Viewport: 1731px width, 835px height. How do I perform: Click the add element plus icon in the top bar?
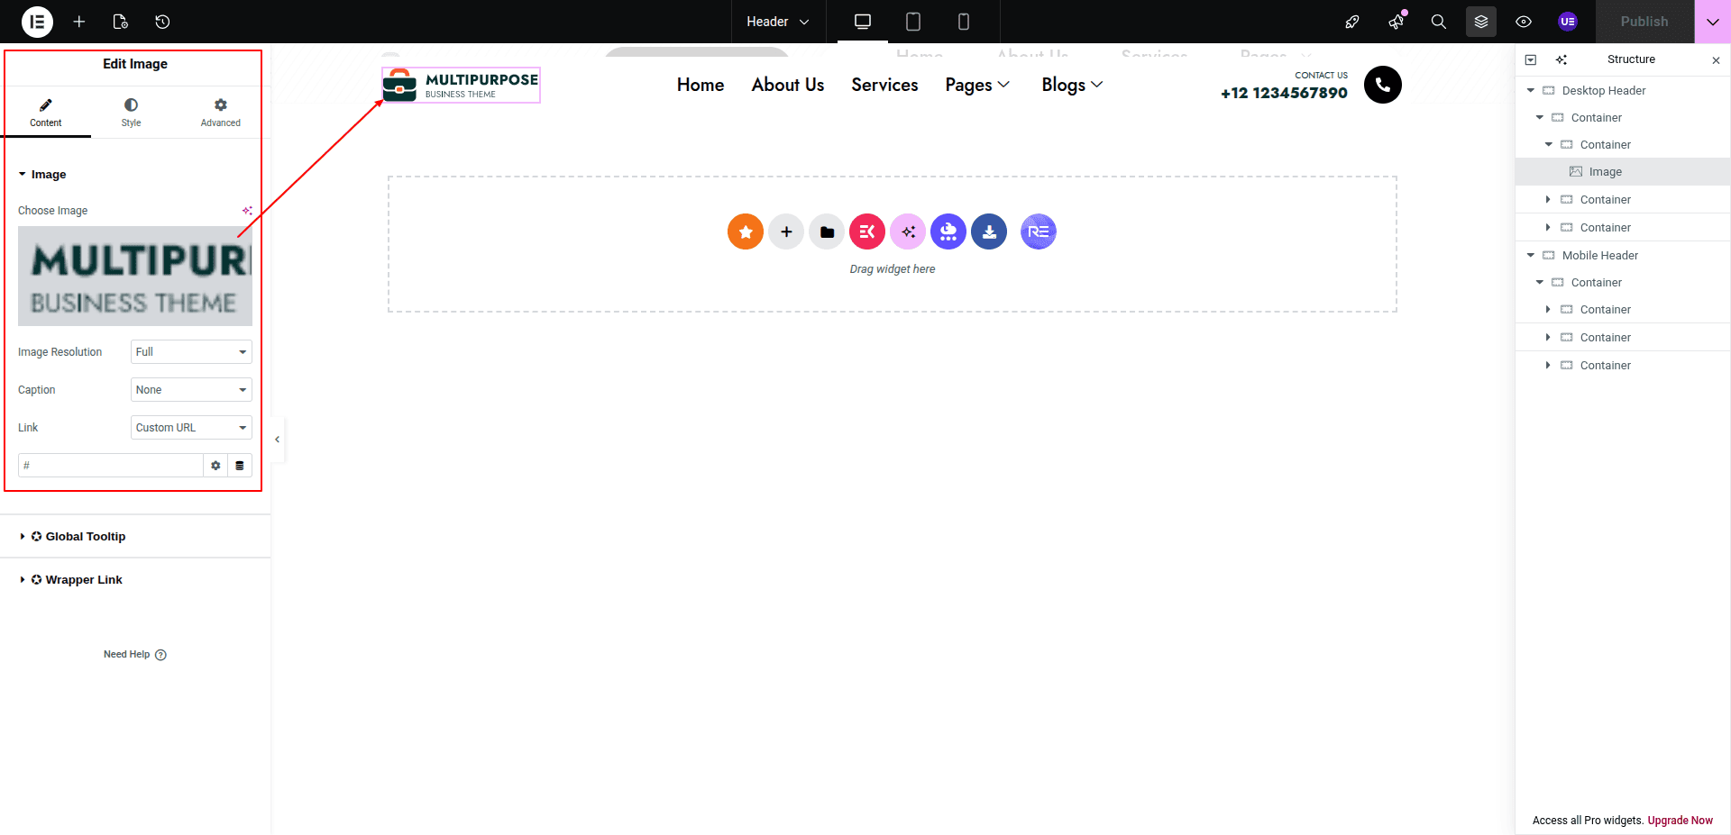[79, 22]
